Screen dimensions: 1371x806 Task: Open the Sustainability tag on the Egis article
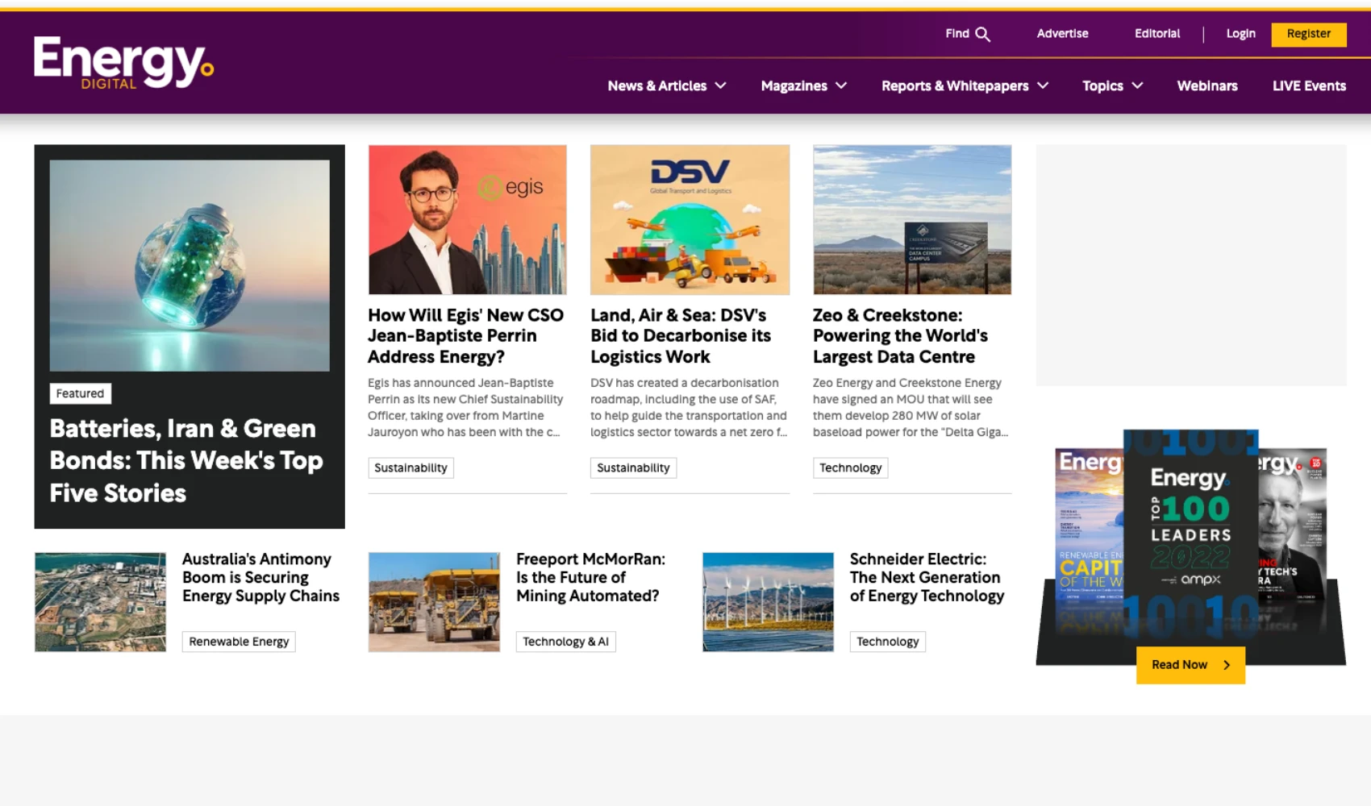pos(410,467)
